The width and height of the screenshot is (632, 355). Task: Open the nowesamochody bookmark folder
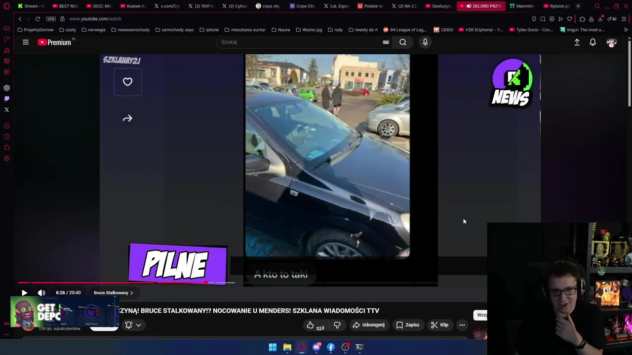pos(130,30)
